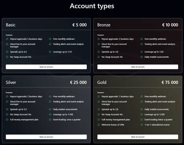
Task: Click checkmark next to Event trading: once a quarter
Action: (x=50, y=120)
